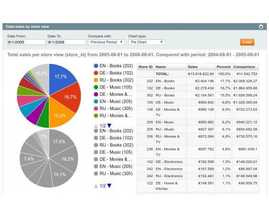The height and width of the screenshot is (215, 269).
Task: Click the total sales €13.618.622,84 cell
Action: click(201, 74)
